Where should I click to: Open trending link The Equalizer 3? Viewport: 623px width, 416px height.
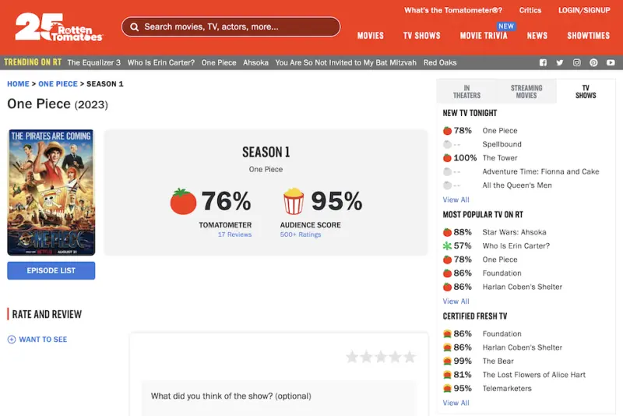coord(93,63)
